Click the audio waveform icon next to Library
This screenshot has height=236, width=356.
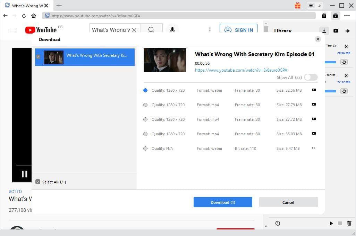tap(347, 31)
